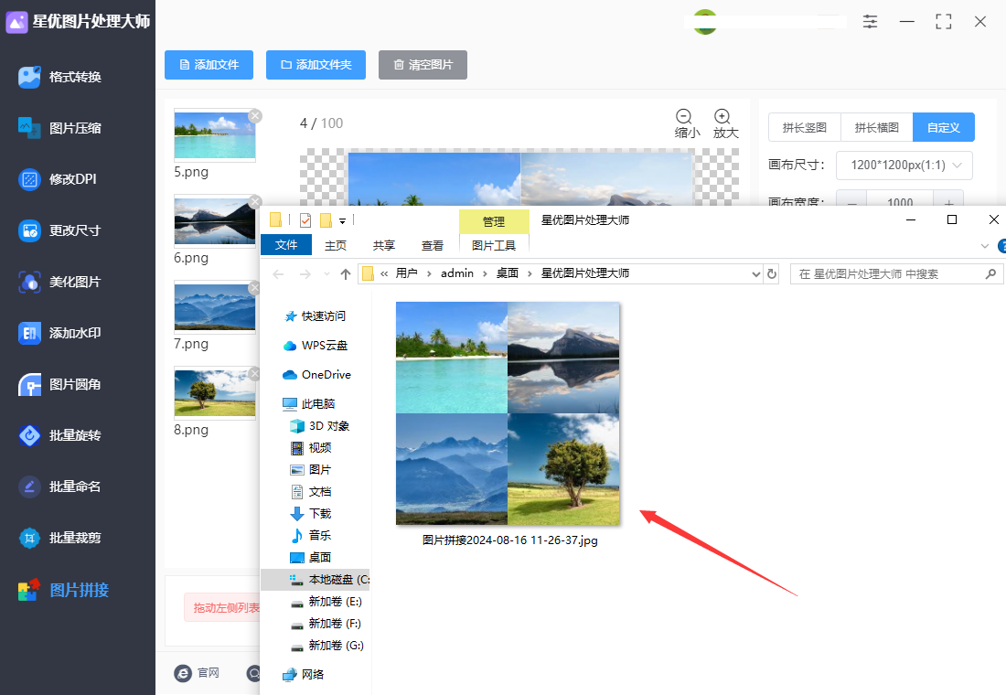Select 新加卷 (E:) drive
This screenshot has width=1006, height=695.
click(326, 602)
